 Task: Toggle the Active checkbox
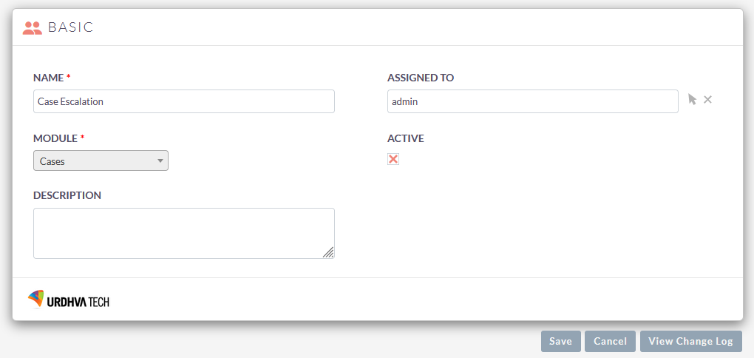(x=393, y=159)
